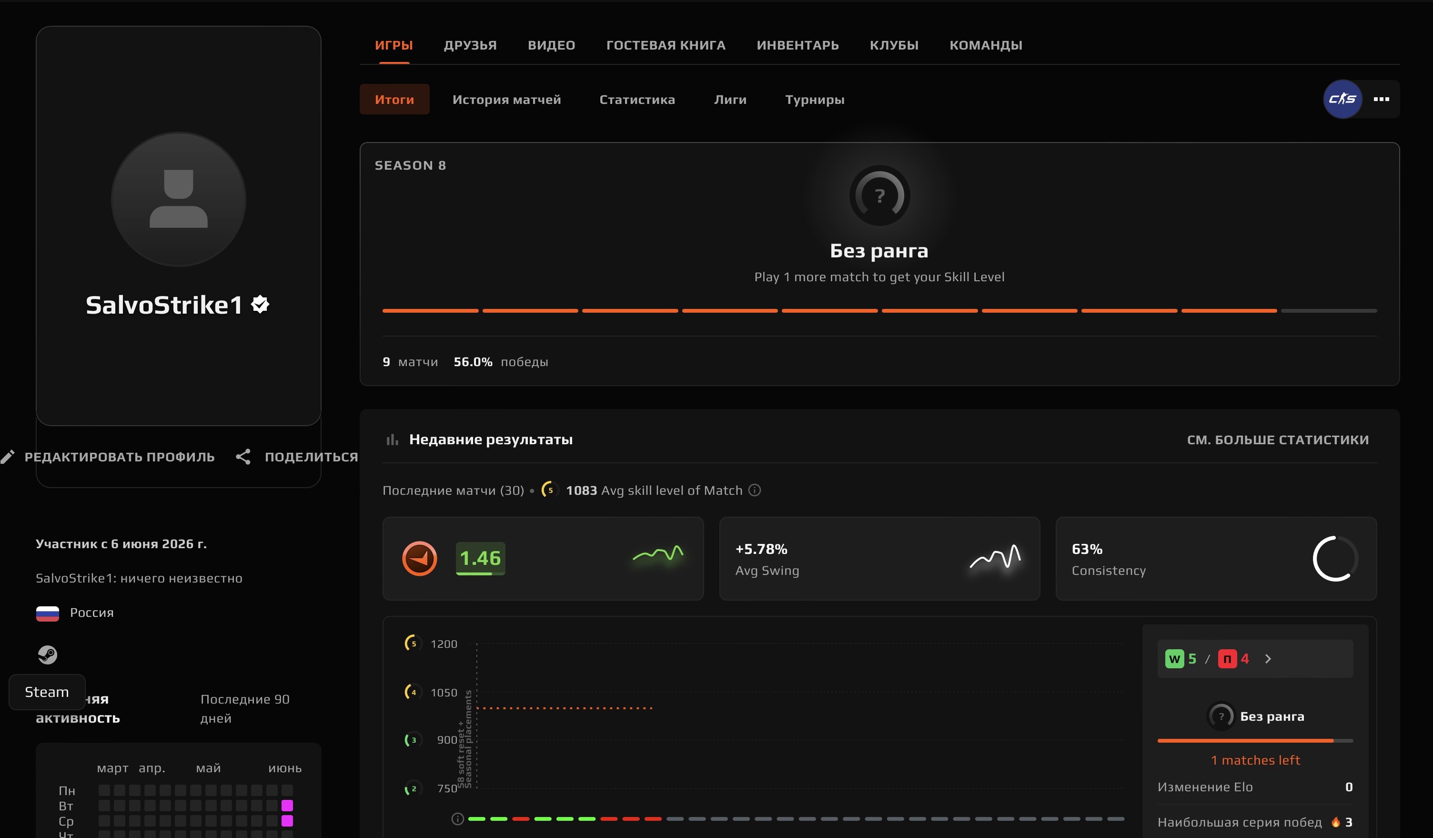Open the ИГРЫ tab
This screenshot has height=838, width=1433.
[x=394, y=45]
